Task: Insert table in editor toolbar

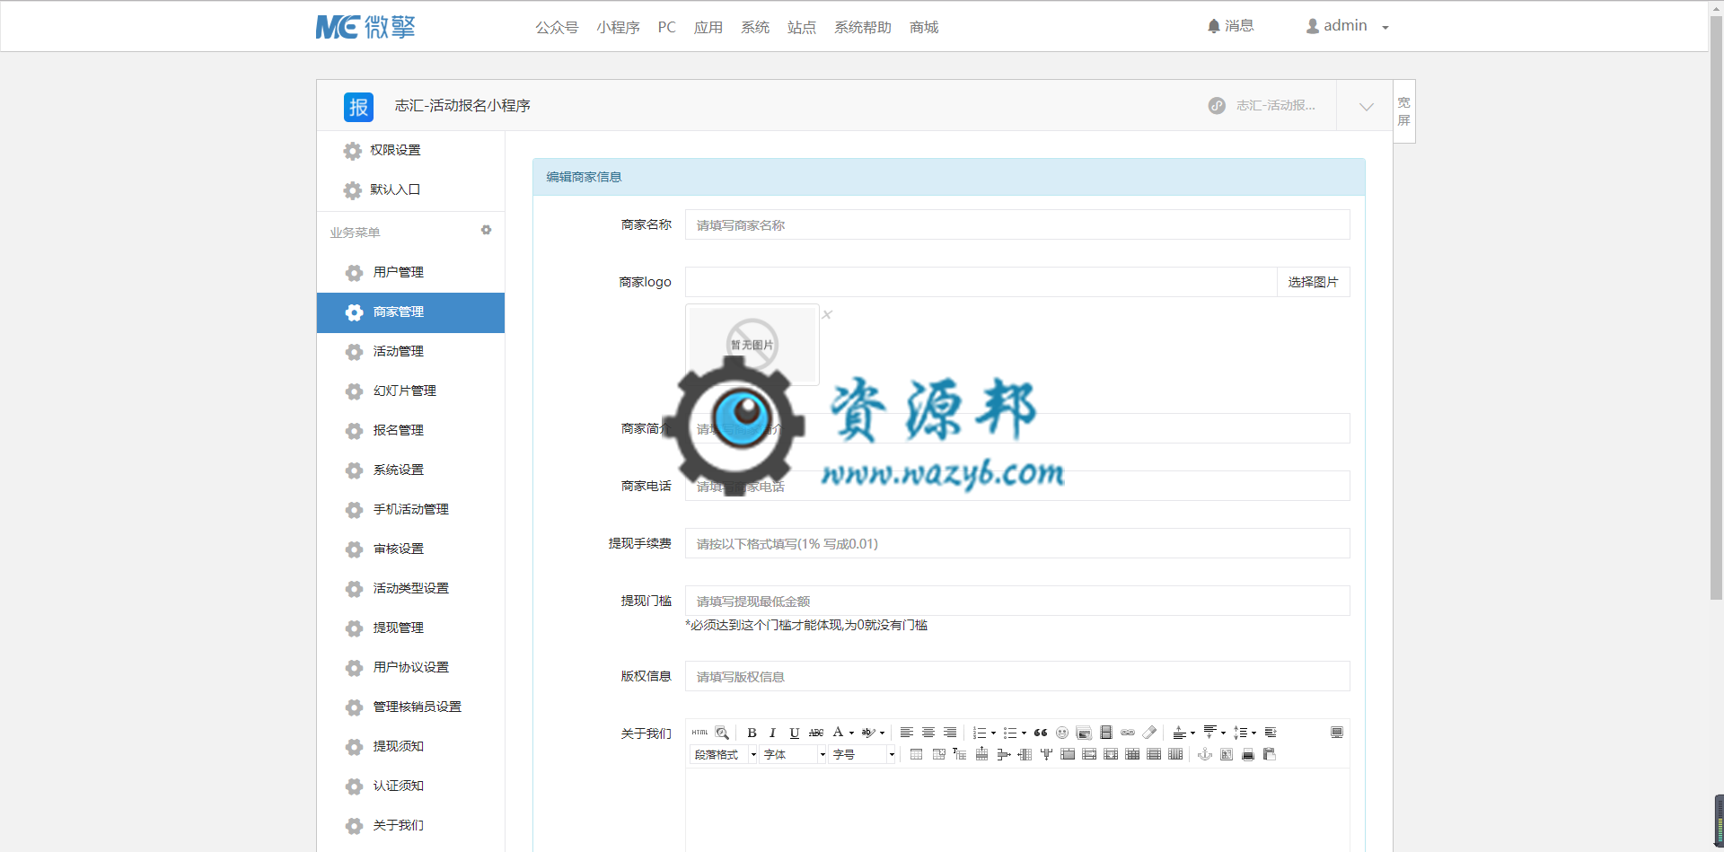Action: coord(916,754)
